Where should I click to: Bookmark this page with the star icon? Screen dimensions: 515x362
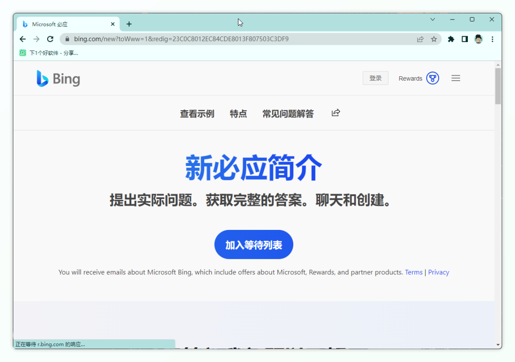pos(434,39)
